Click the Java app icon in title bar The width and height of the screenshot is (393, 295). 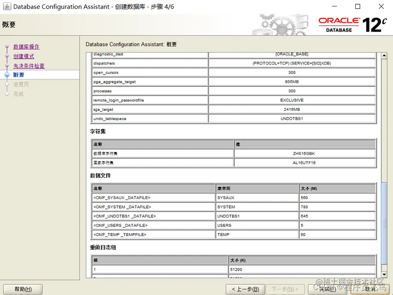click(x=7, y=6)
